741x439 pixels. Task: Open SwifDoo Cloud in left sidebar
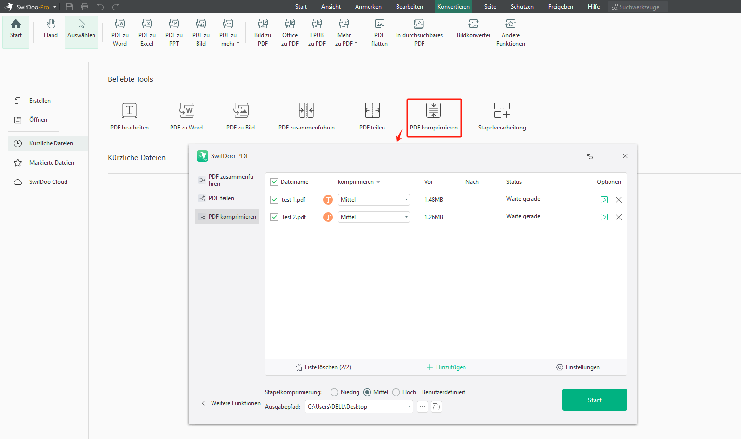click(x=48, y=182)
